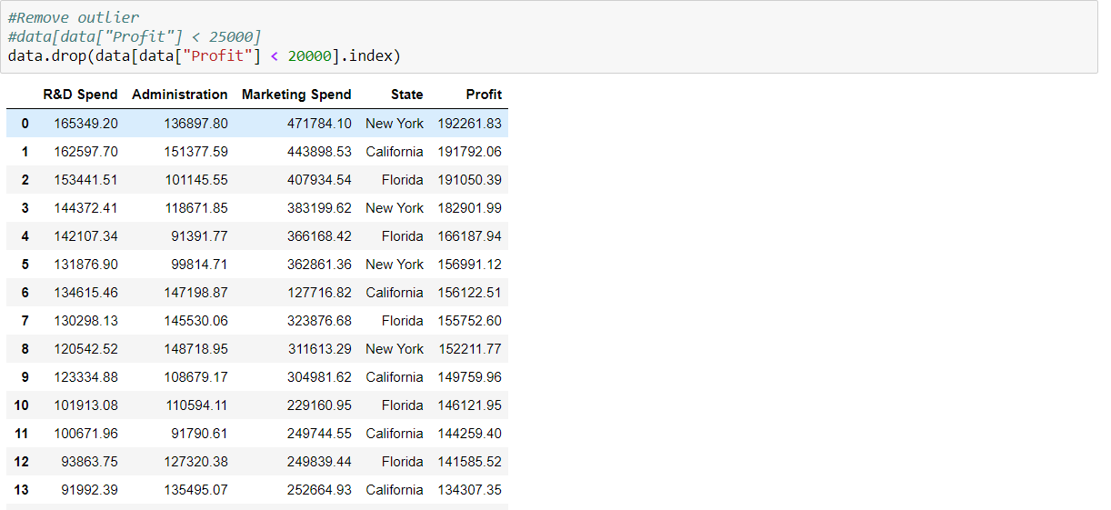Select row index 8

(x=25, y=349)
